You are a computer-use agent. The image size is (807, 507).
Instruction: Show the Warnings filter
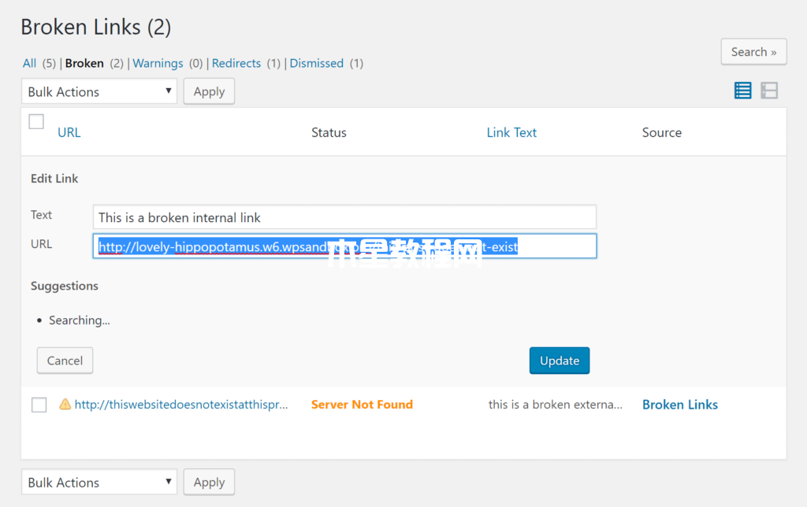[158, 63]
